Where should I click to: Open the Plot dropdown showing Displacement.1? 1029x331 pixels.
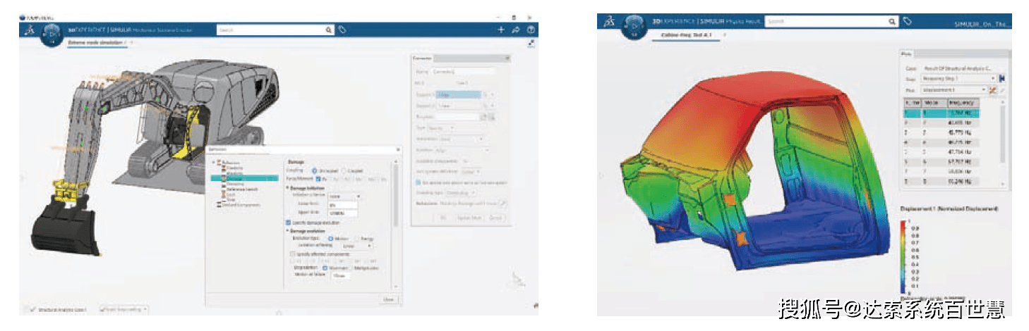click(x=954, y=90)
